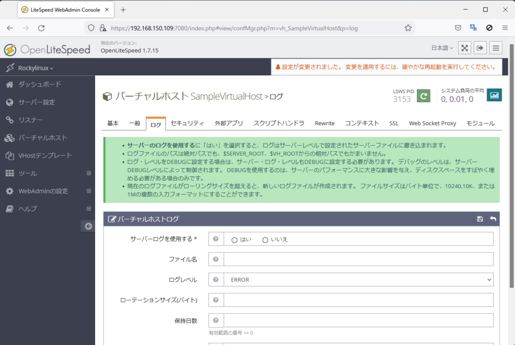Switch to the Rewrite tab
The width and height of the screenshot is (515, 345).
pos(324,124)
